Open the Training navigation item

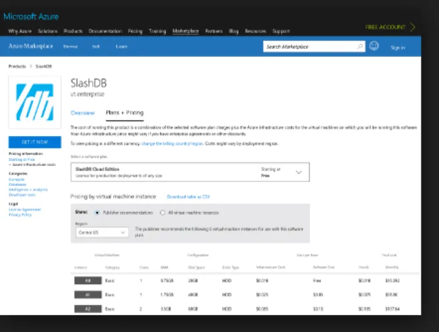click(157, 31)
